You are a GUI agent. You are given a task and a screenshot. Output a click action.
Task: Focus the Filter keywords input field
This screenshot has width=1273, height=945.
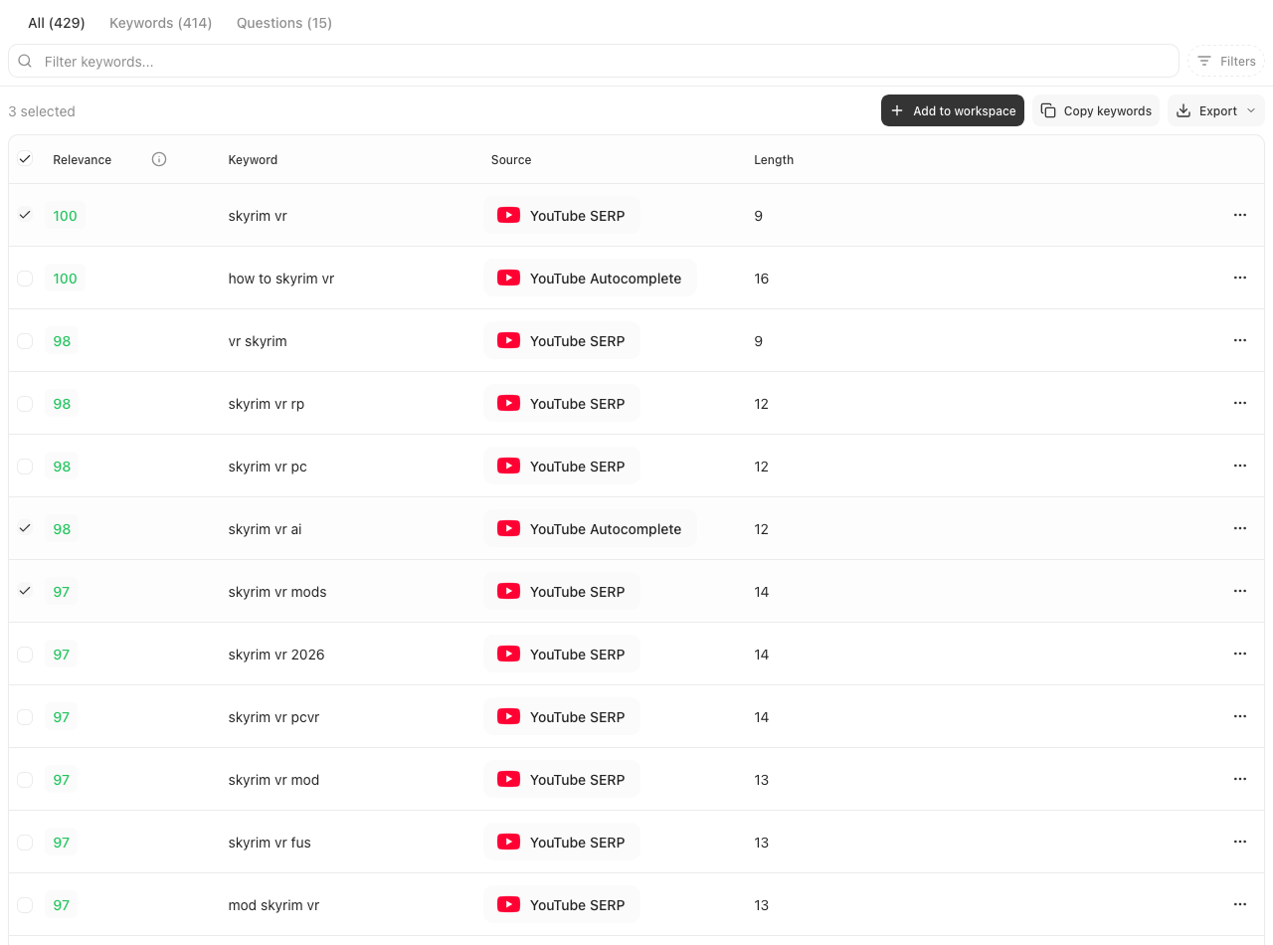(x=594, y=61)
